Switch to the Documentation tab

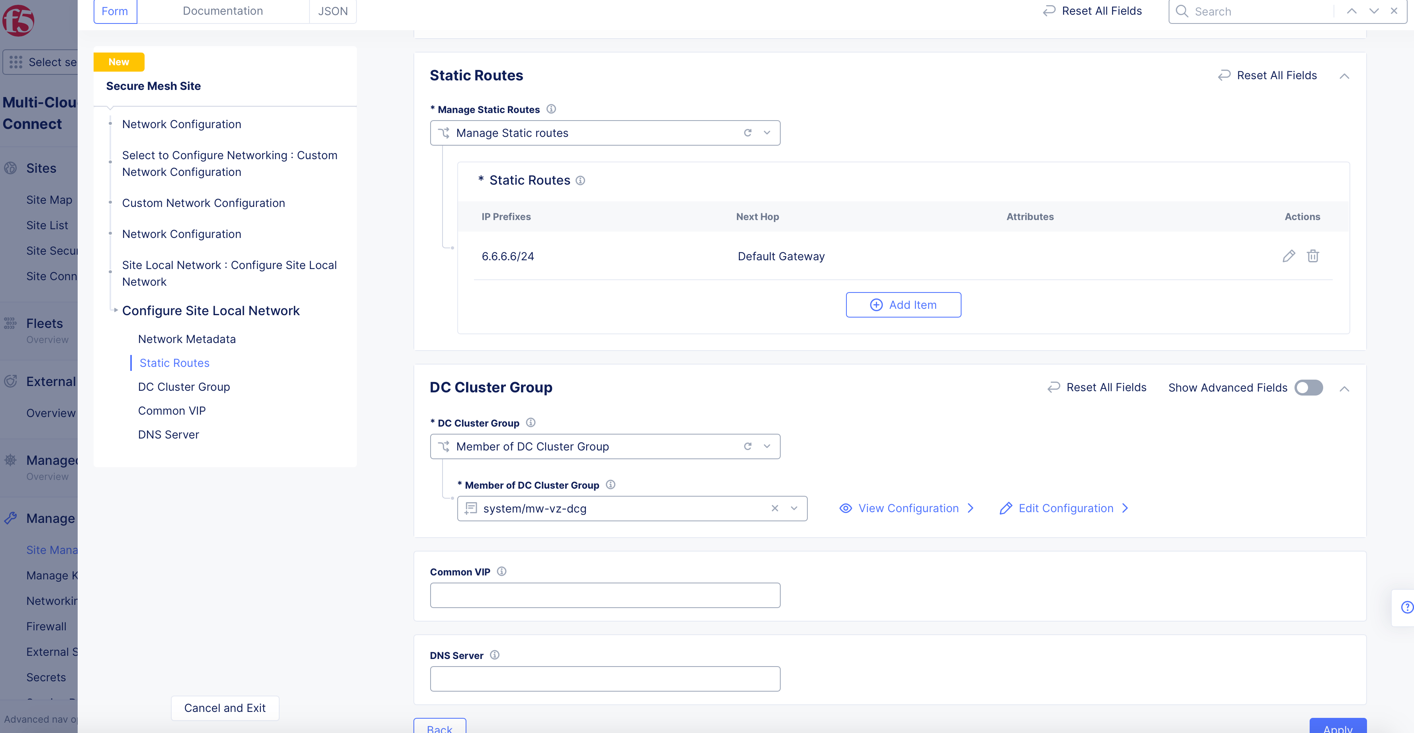pos(222,11)
